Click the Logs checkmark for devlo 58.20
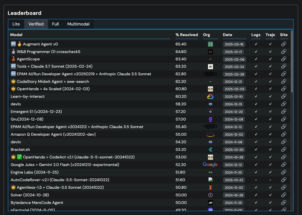Screen dimensions: 302x215 coord(256,104)
